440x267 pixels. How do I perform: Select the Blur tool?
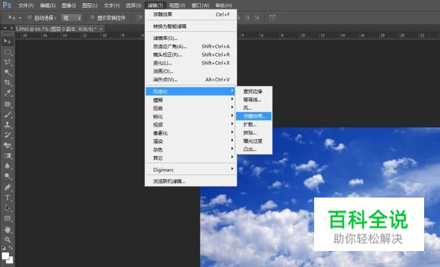coord(7,166)
